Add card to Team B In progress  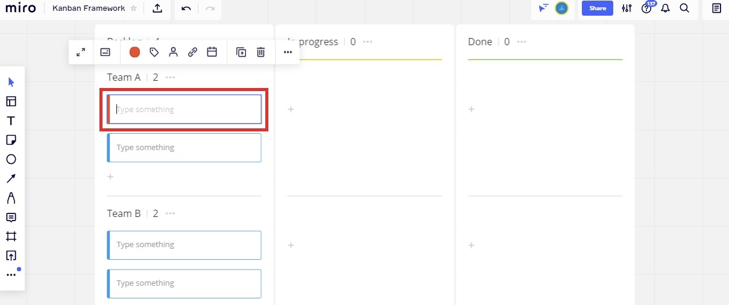(x=291, y=245)
